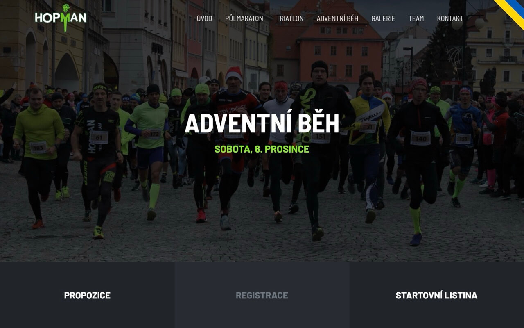The image size is (524, 328).
Task: Go to the Kontakt page
Action: (450, 18)
